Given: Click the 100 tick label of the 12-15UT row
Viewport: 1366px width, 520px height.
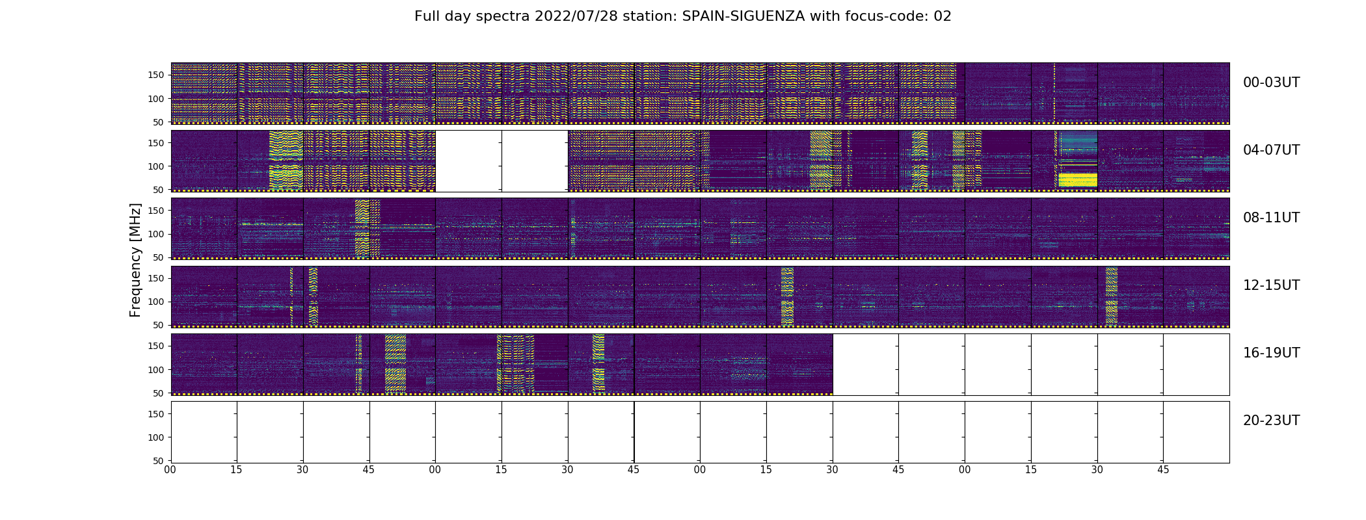Looking at the screenshot, I should coord(155,302).
